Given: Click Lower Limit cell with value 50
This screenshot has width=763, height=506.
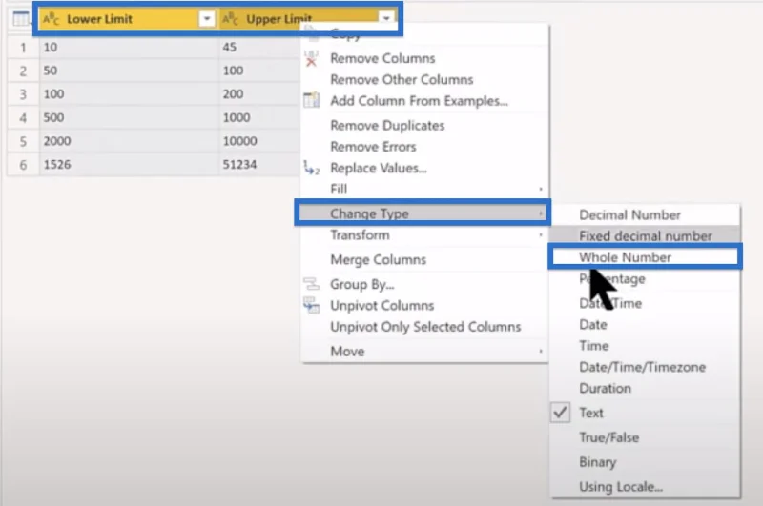Looking at the screenshot, I should (x=129, y=71).
